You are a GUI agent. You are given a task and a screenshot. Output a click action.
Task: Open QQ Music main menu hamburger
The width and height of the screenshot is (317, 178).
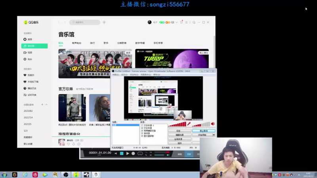(x=186, y=23)
